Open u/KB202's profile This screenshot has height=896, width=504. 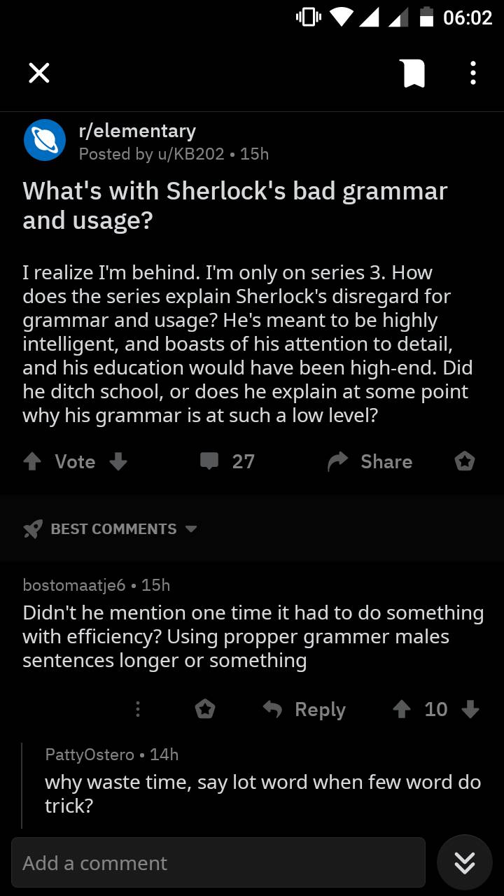click(190, 154)
